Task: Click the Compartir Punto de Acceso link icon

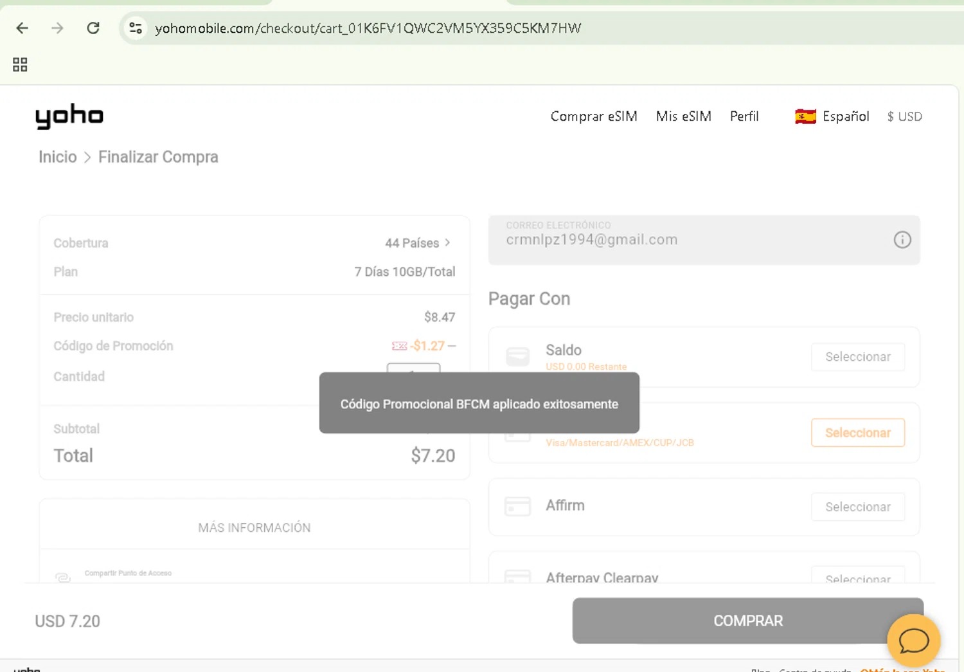Action: [x=63, y=577]
